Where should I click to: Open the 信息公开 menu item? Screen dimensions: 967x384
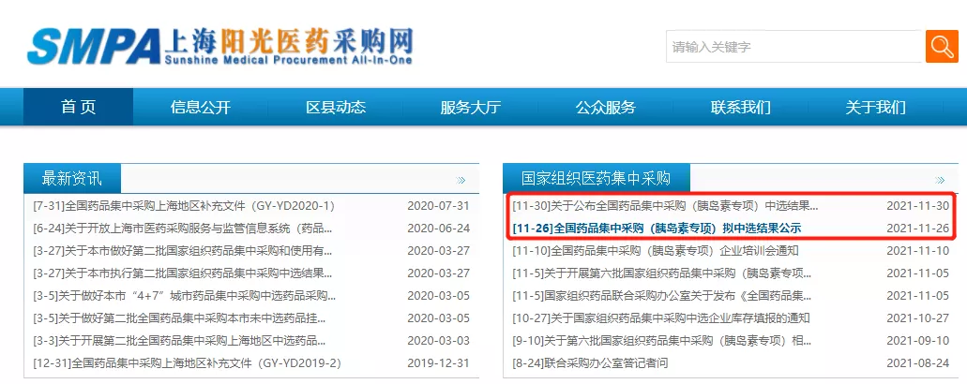[x=201, y=107]
